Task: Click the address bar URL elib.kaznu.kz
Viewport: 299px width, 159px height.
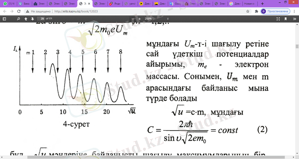Action: tap(76, 12)
